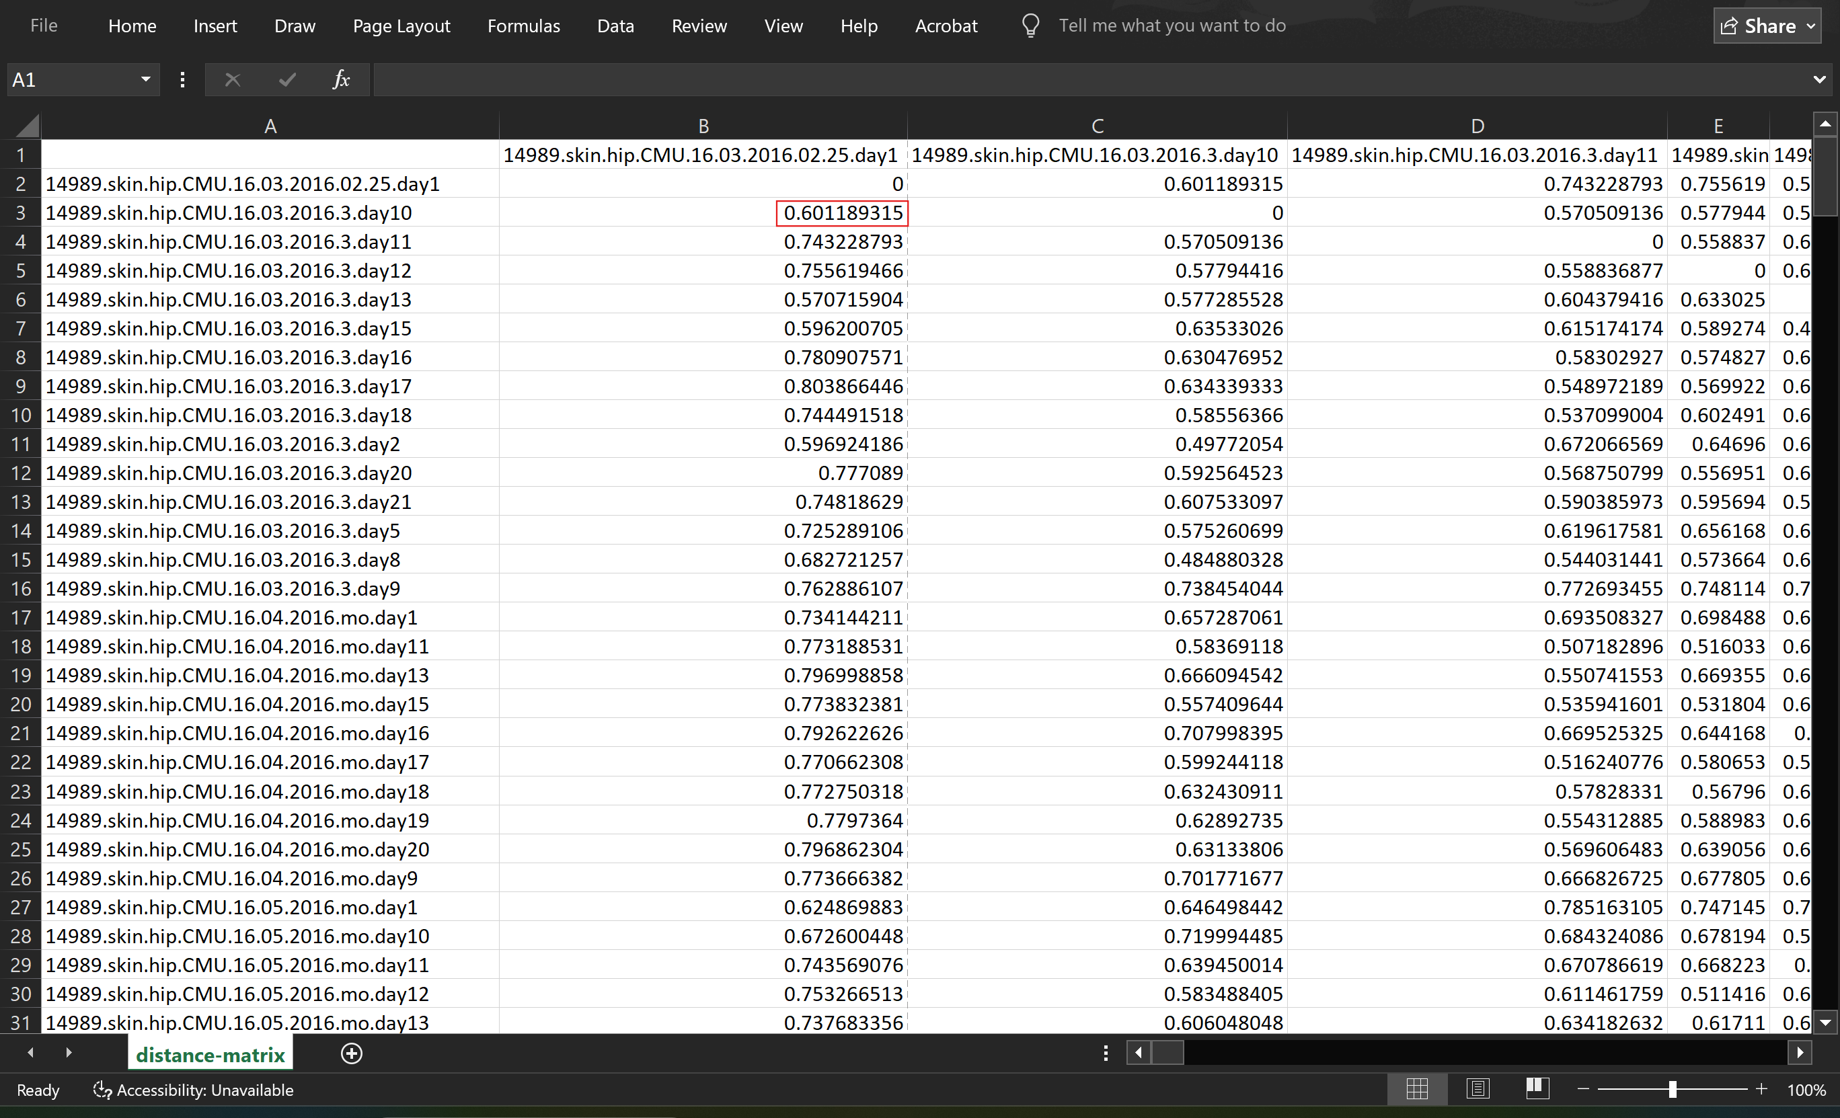
Task: Click the Cancel formula X icon
Action: [233, 79]
